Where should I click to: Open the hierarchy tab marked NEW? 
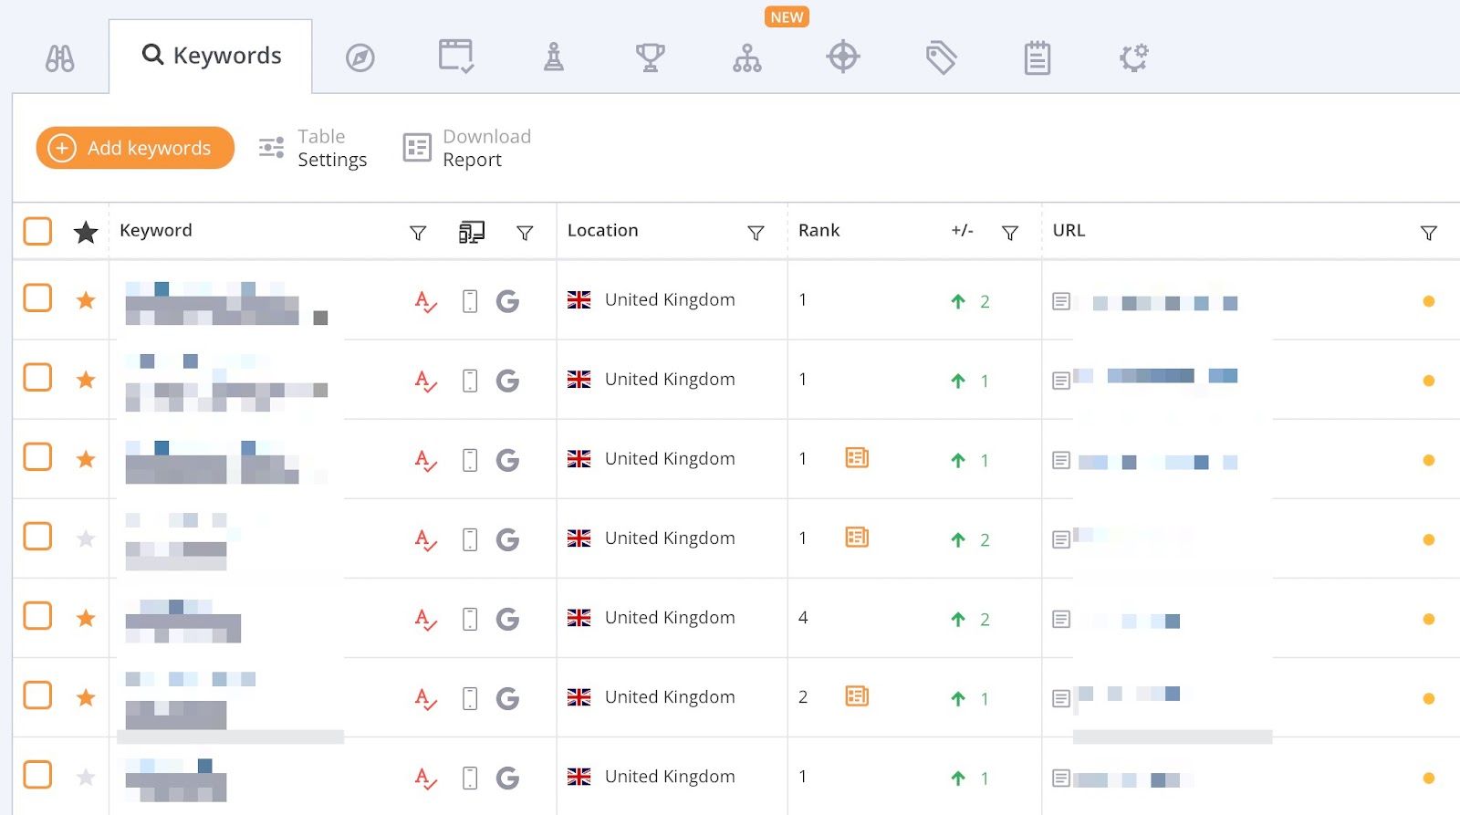(x=747, y=57)
